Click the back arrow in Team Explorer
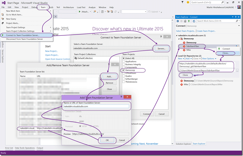Viewport: 243px width, 156px height. (x=178, y=21)
